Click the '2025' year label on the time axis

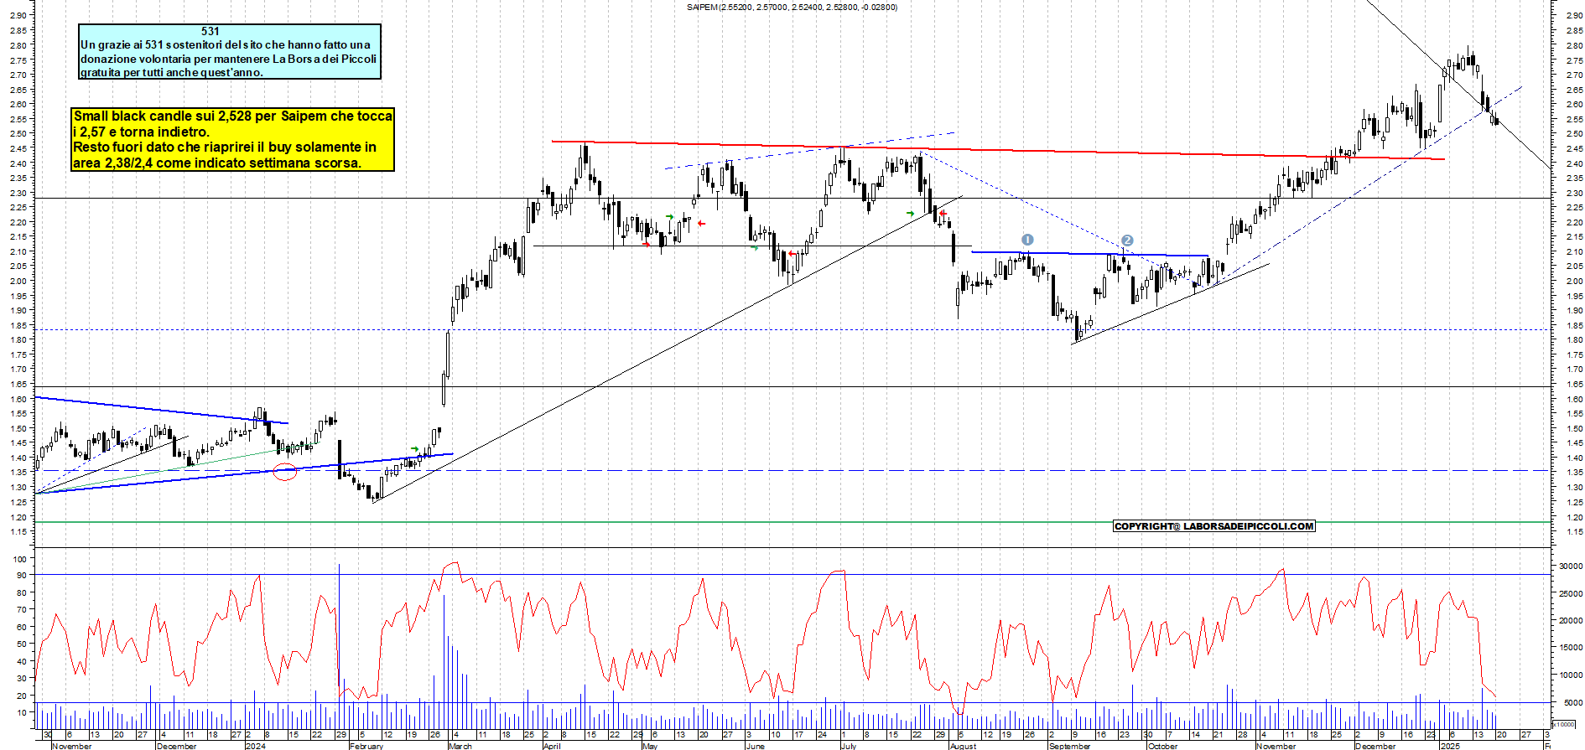coord(1450,746)
